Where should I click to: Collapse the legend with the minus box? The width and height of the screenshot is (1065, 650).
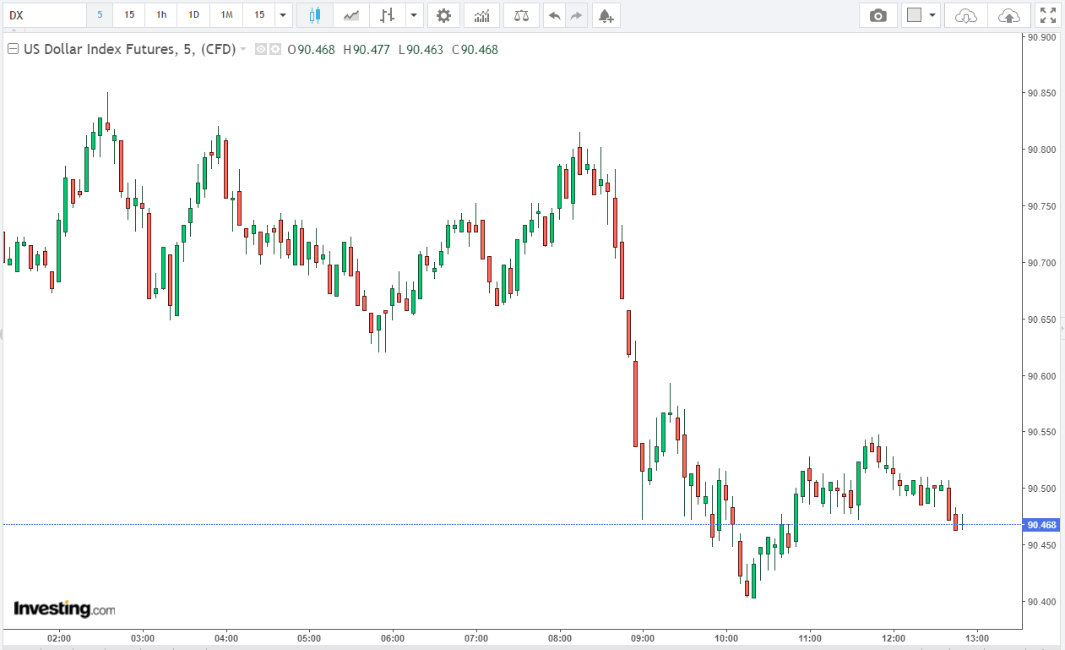click(13, 49)
